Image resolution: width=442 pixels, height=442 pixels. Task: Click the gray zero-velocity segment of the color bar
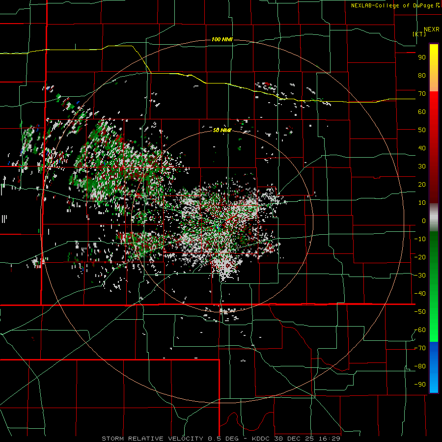[x=434, y=217]
